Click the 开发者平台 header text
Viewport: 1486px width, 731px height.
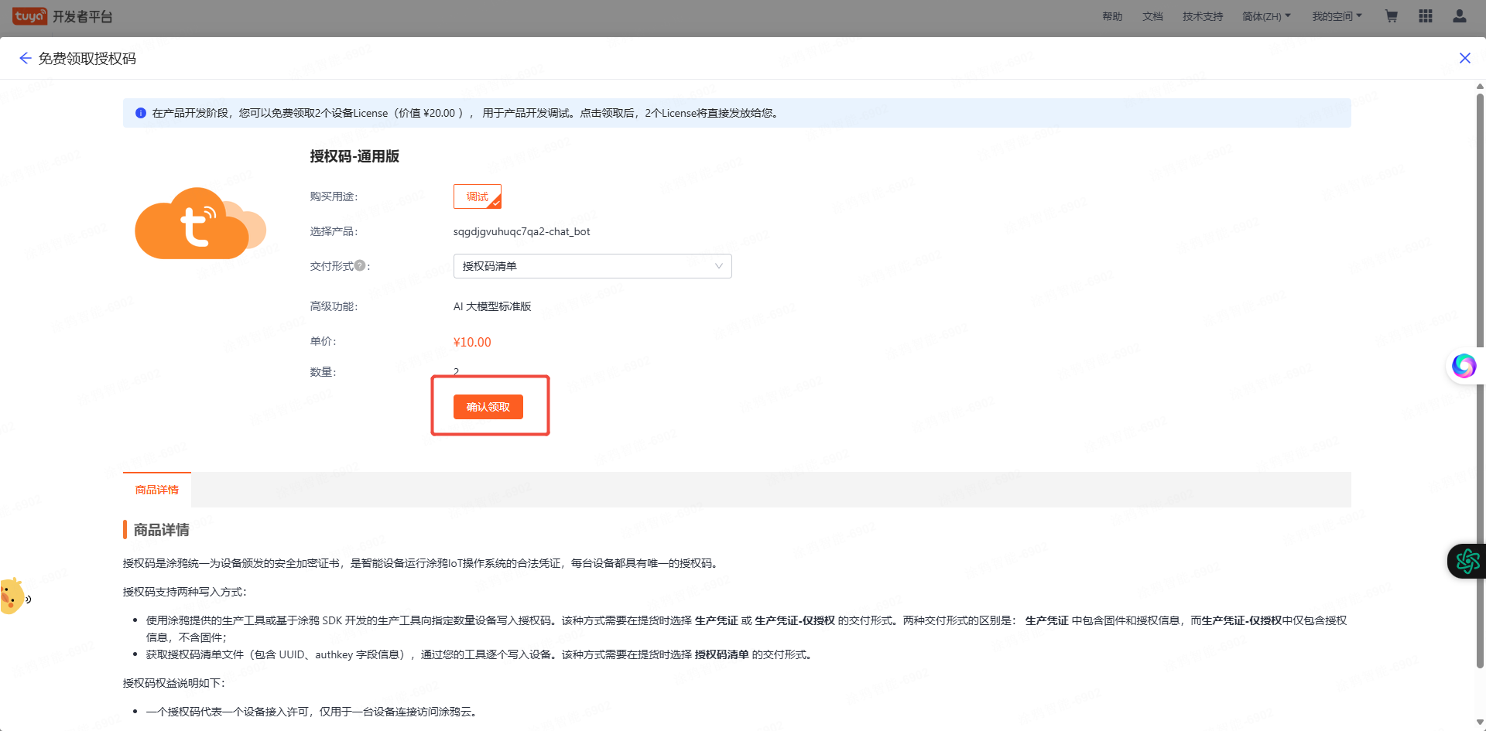[83, 16]
